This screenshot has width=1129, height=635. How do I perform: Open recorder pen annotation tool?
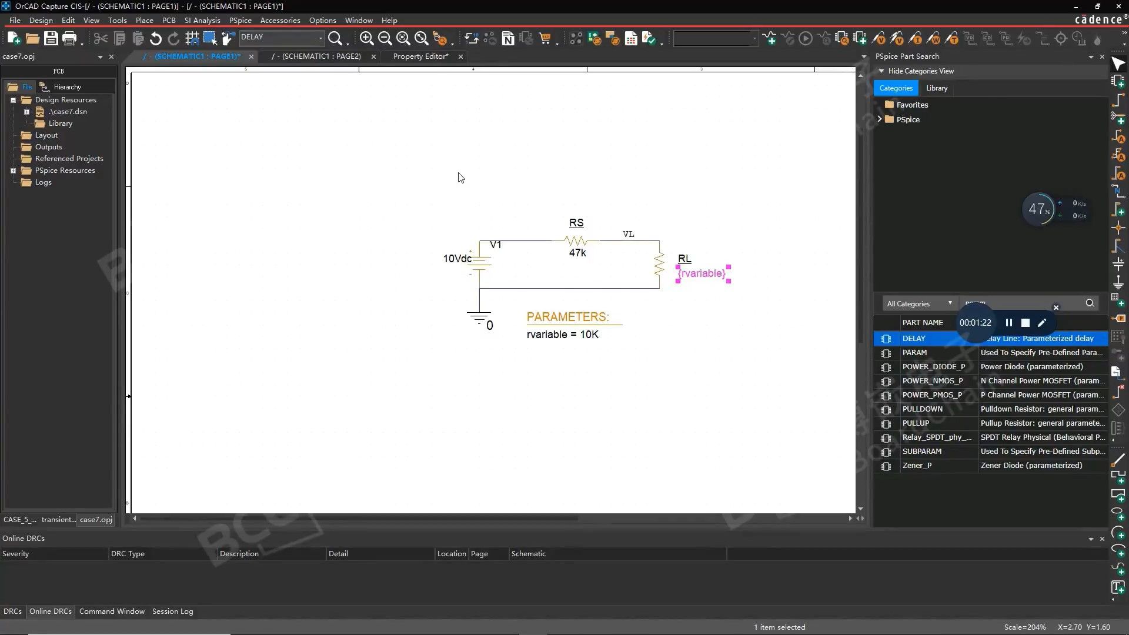pyautogui.click(x=1042, y=323)
